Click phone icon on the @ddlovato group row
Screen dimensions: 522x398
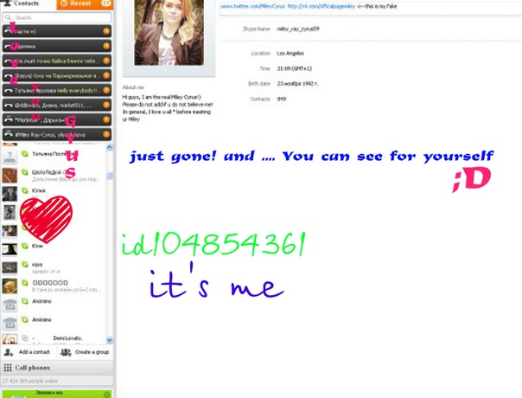click(x=9, y=106)
